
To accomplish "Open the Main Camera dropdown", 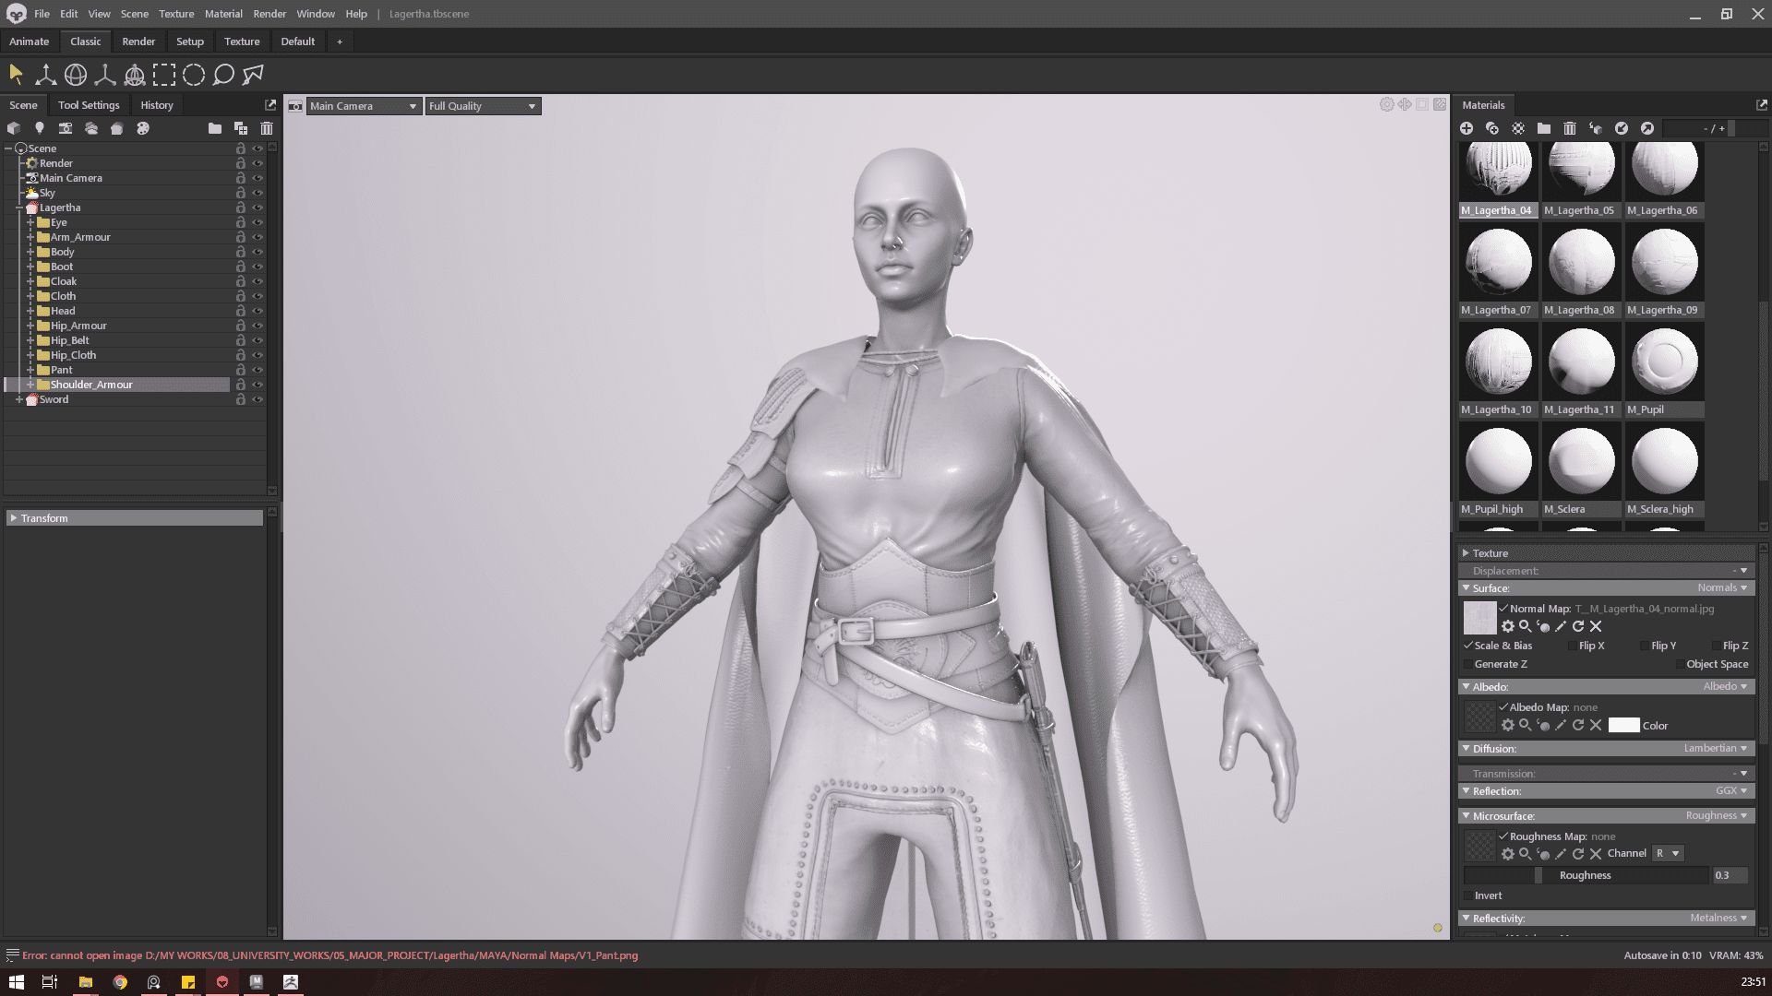I will tap(364, 106).
